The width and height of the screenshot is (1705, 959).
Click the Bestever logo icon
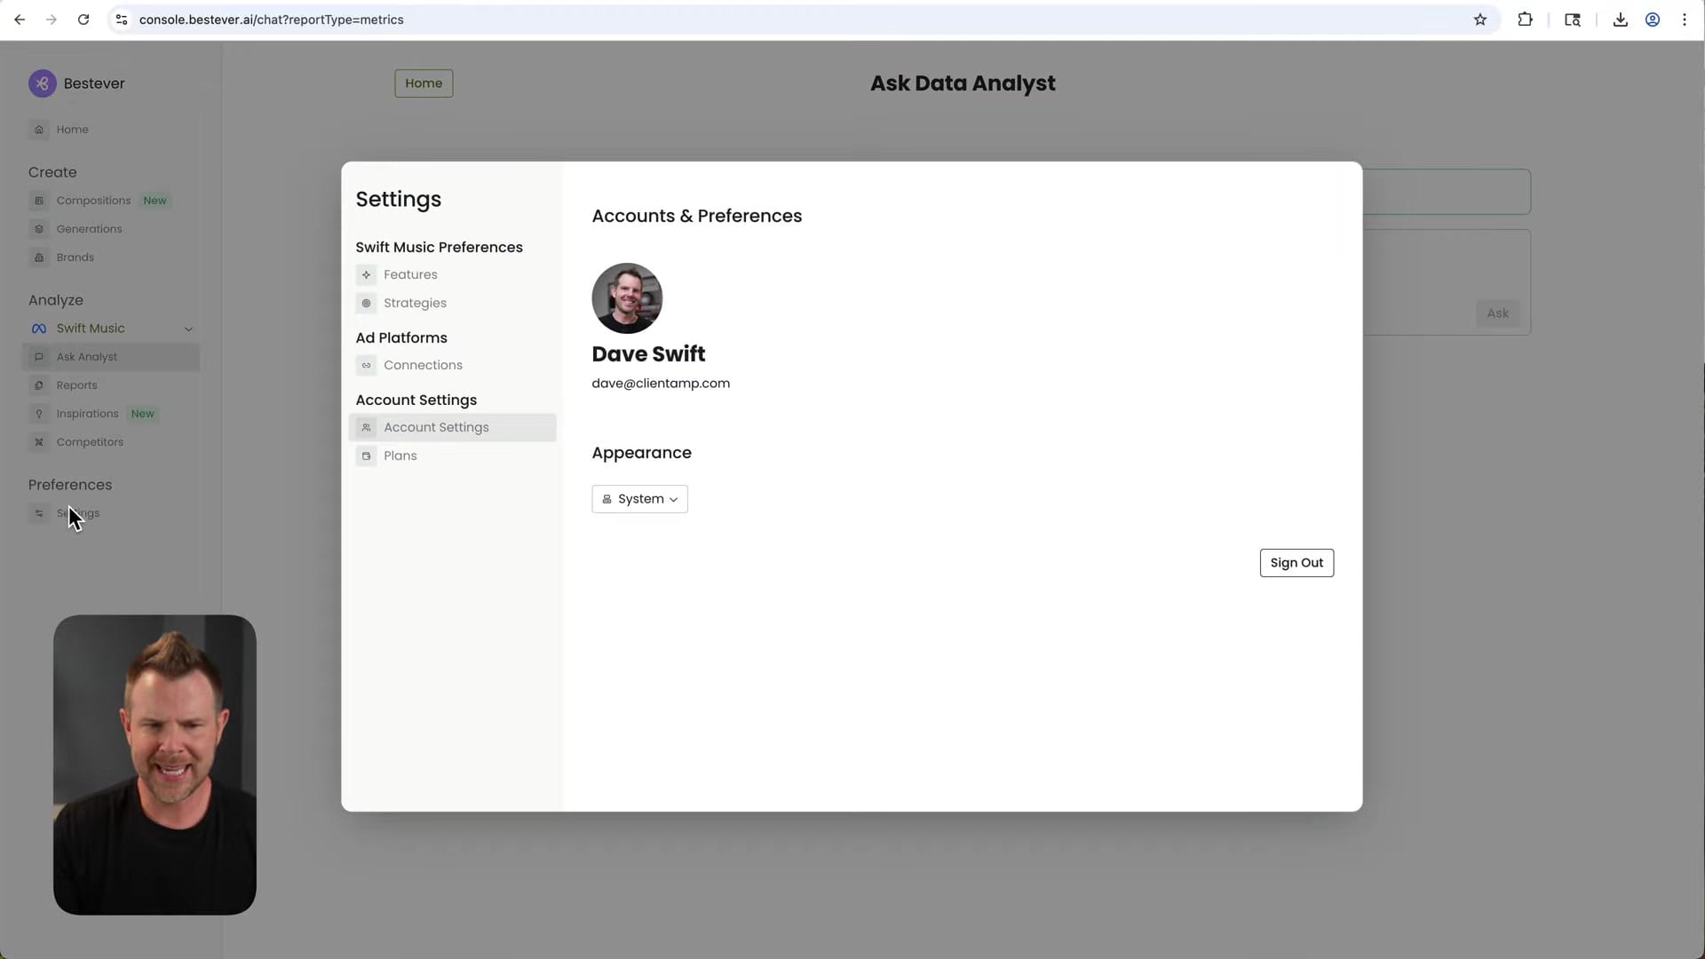42,83
